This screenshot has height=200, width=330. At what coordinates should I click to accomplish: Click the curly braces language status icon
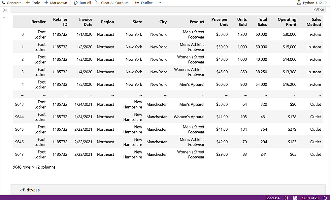coord(286,198)
